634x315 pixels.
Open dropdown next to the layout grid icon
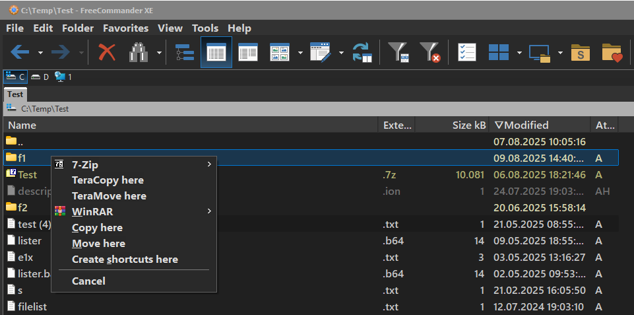[x=519, y=53]
